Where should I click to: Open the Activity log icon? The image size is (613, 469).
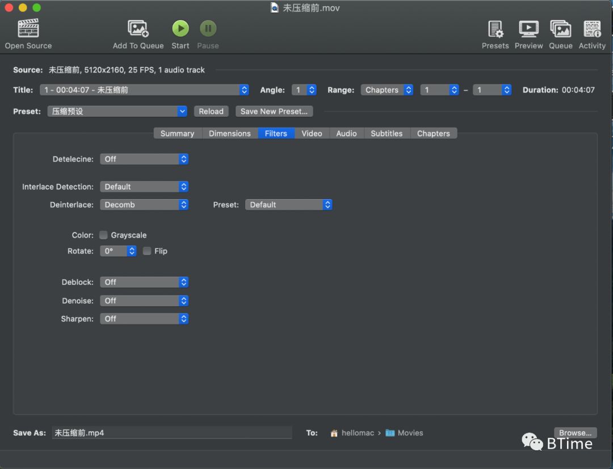[x=592, y=28]
